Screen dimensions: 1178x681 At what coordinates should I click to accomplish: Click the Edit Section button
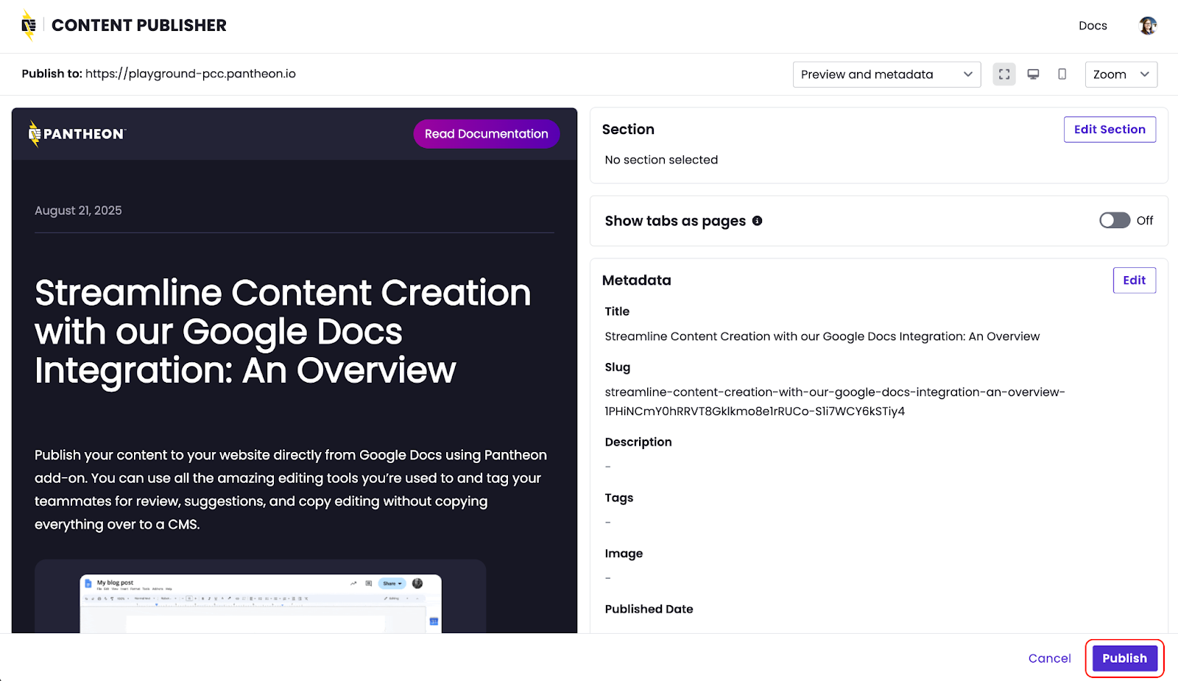point(1109,130)
